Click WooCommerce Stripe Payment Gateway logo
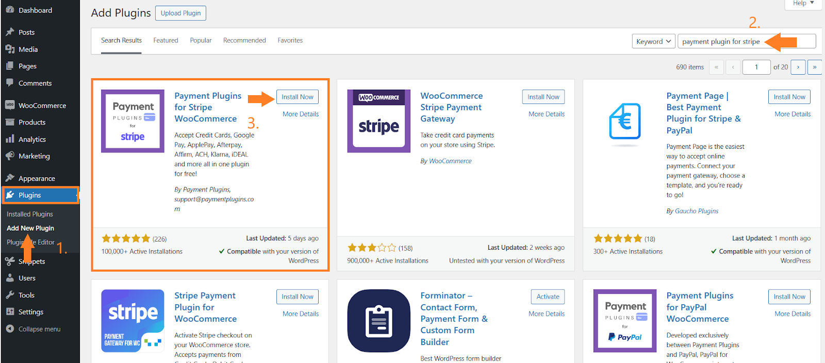Viewport: 825px width, 363px height. tap(379, 121)
